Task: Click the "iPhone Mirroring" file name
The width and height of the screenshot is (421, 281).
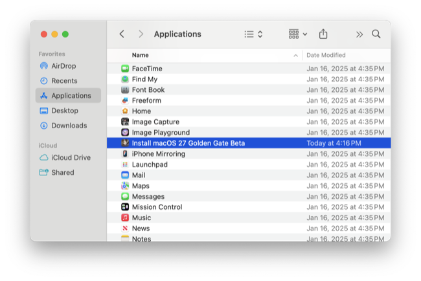Action: tap(159, 154)
